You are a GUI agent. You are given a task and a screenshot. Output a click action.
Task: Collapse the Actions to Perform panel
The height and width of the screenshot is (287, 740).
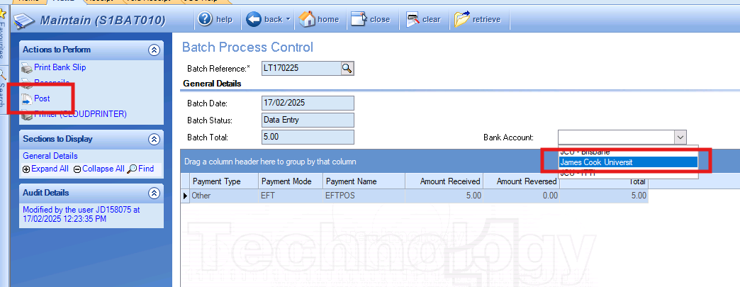point(154,50)
